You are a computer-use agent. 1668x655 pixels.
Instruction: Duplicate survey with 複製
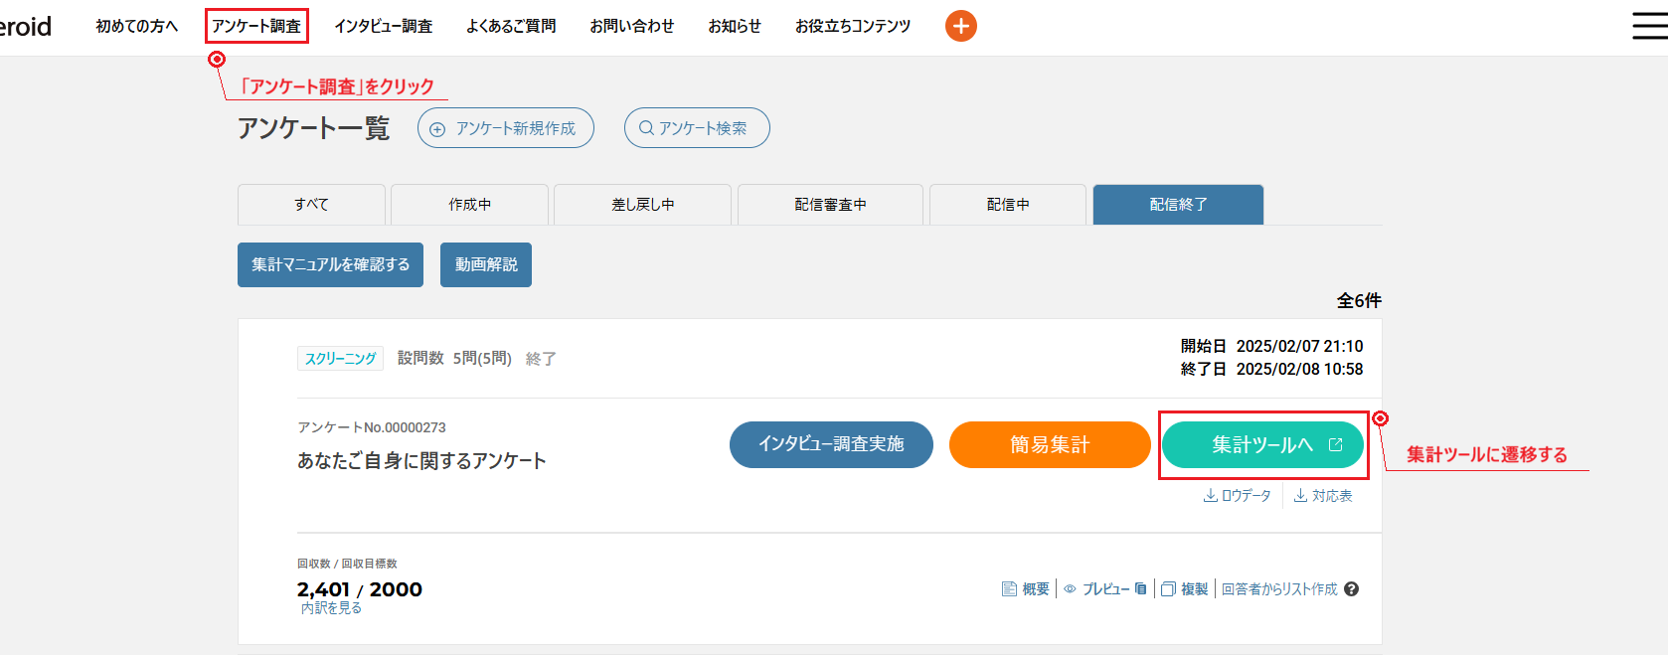tap(1185, 589)
